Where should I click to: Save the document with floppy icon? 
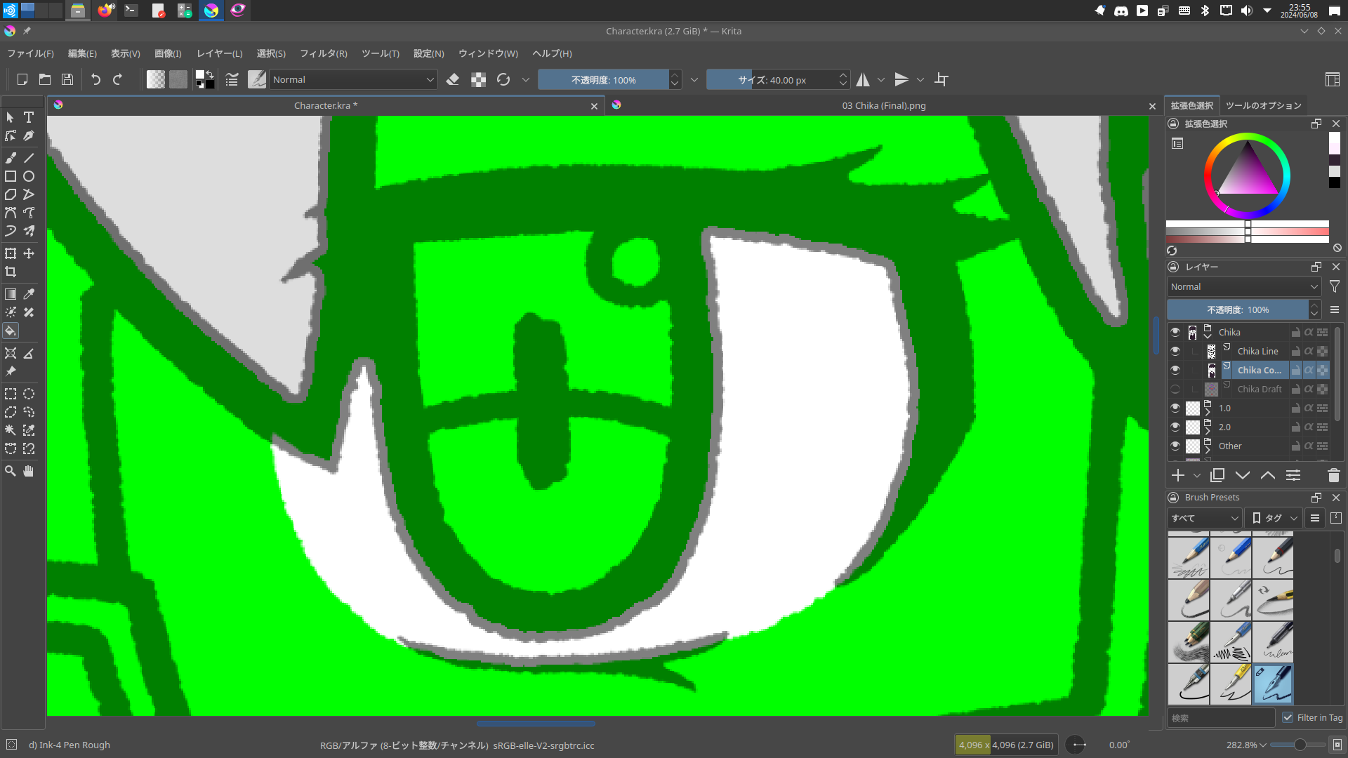67,79
